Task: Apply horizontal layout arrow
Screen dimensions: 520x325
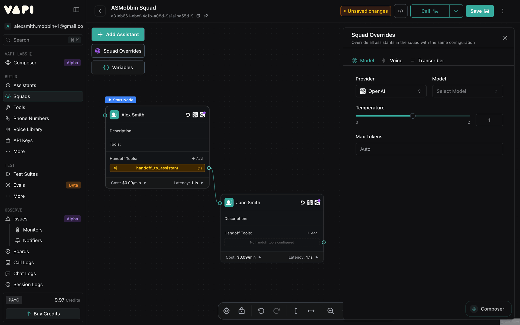Action: coord(311,311)
